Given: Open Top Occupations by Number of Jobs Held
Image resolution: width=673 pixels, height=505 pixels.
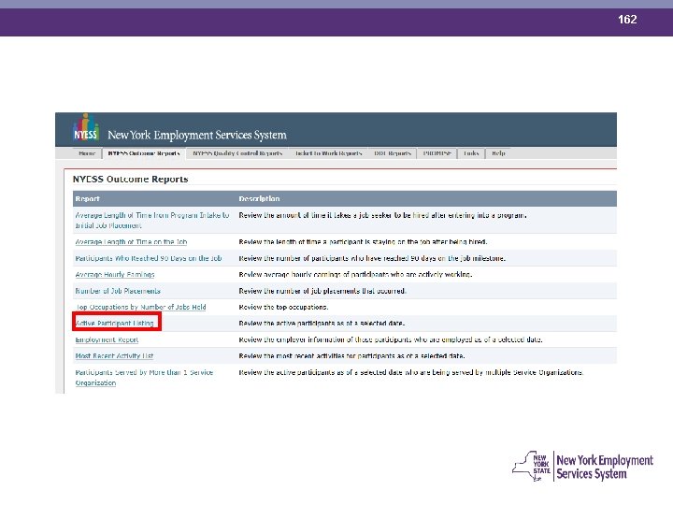Looking at the screenshot, I should click(x=141, y=307).
